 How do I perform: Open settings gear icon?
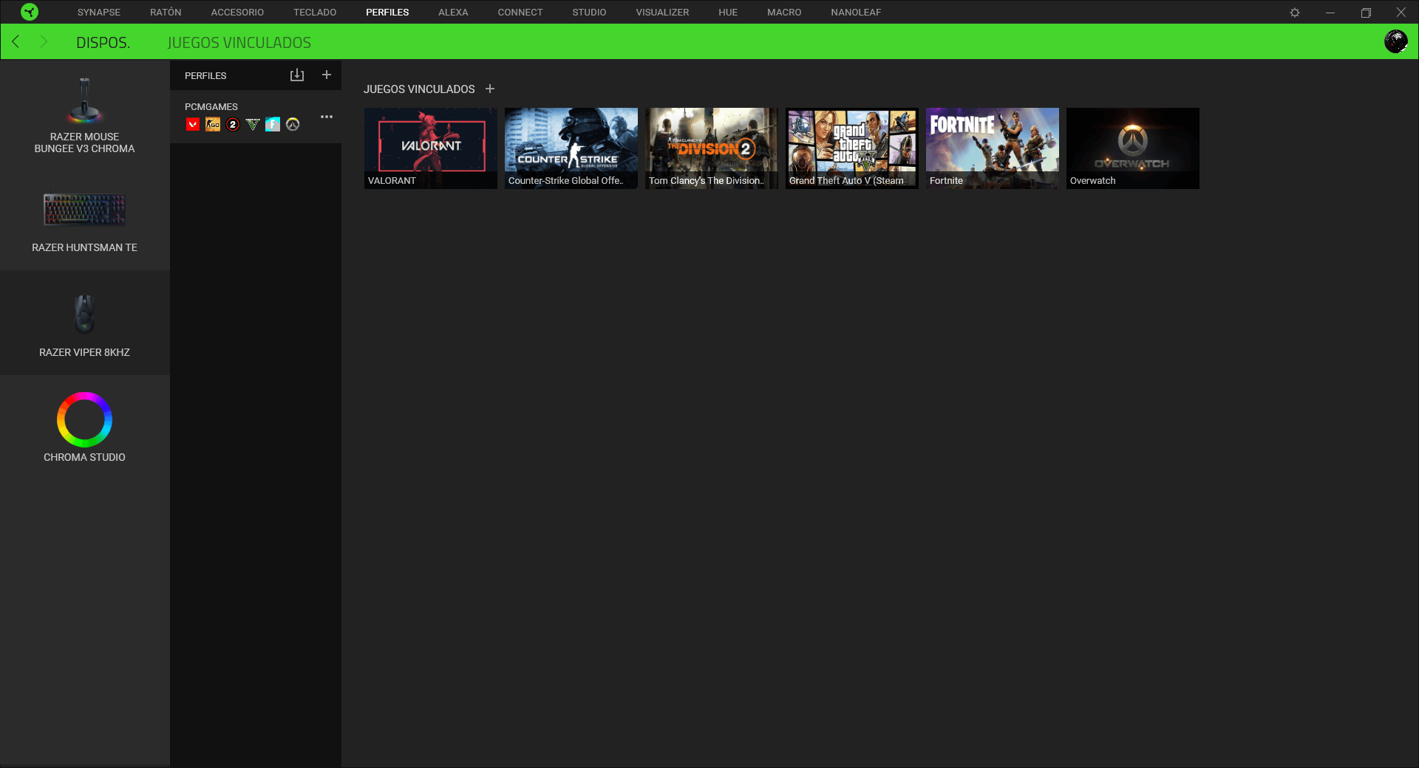1295,13
